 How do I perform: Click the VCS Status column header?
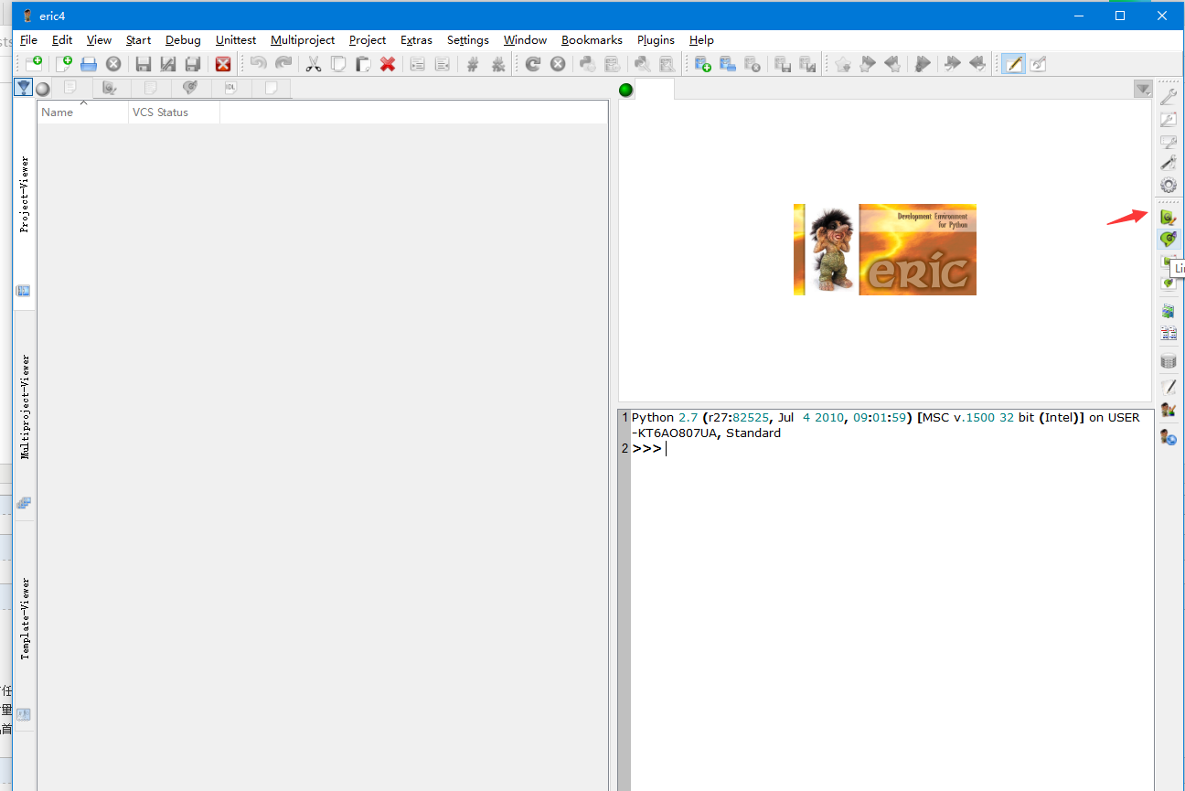pyautogui.click(x=174, y=112)
